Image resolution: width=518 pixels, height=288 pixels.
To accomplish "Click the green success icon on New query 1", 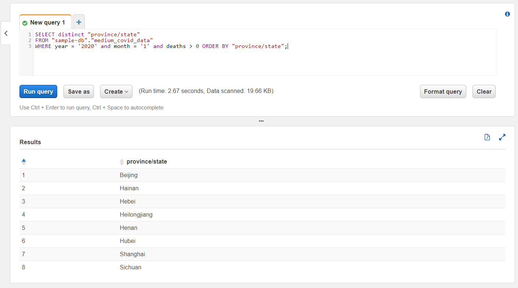I will click(25, 22).
